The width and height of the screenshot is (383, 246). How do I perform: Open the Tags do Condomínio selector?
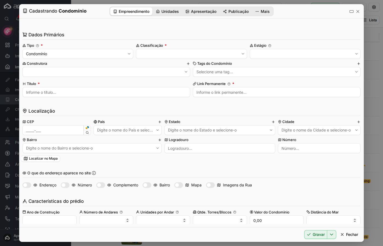(x=277, y=72)
